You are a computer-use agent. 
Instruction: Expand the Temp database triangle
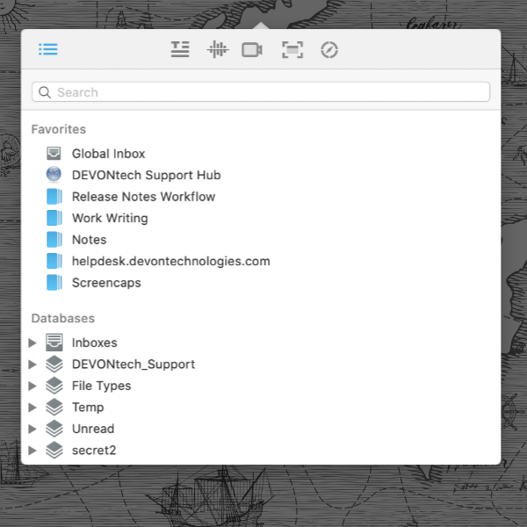point(32,408)
